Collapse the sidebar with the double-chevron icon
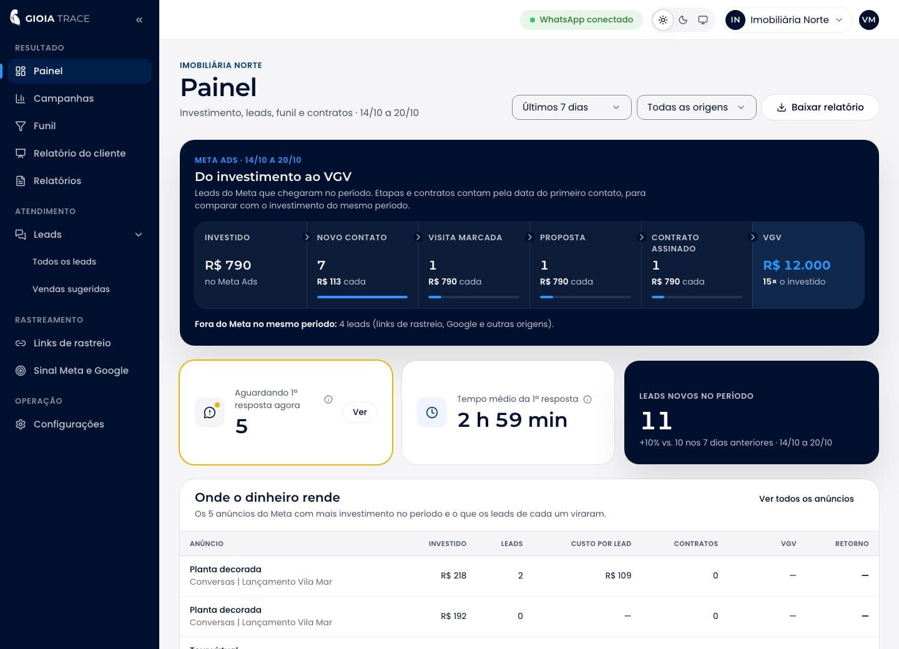Screen dimensions: 899x649 pos(139,19)
